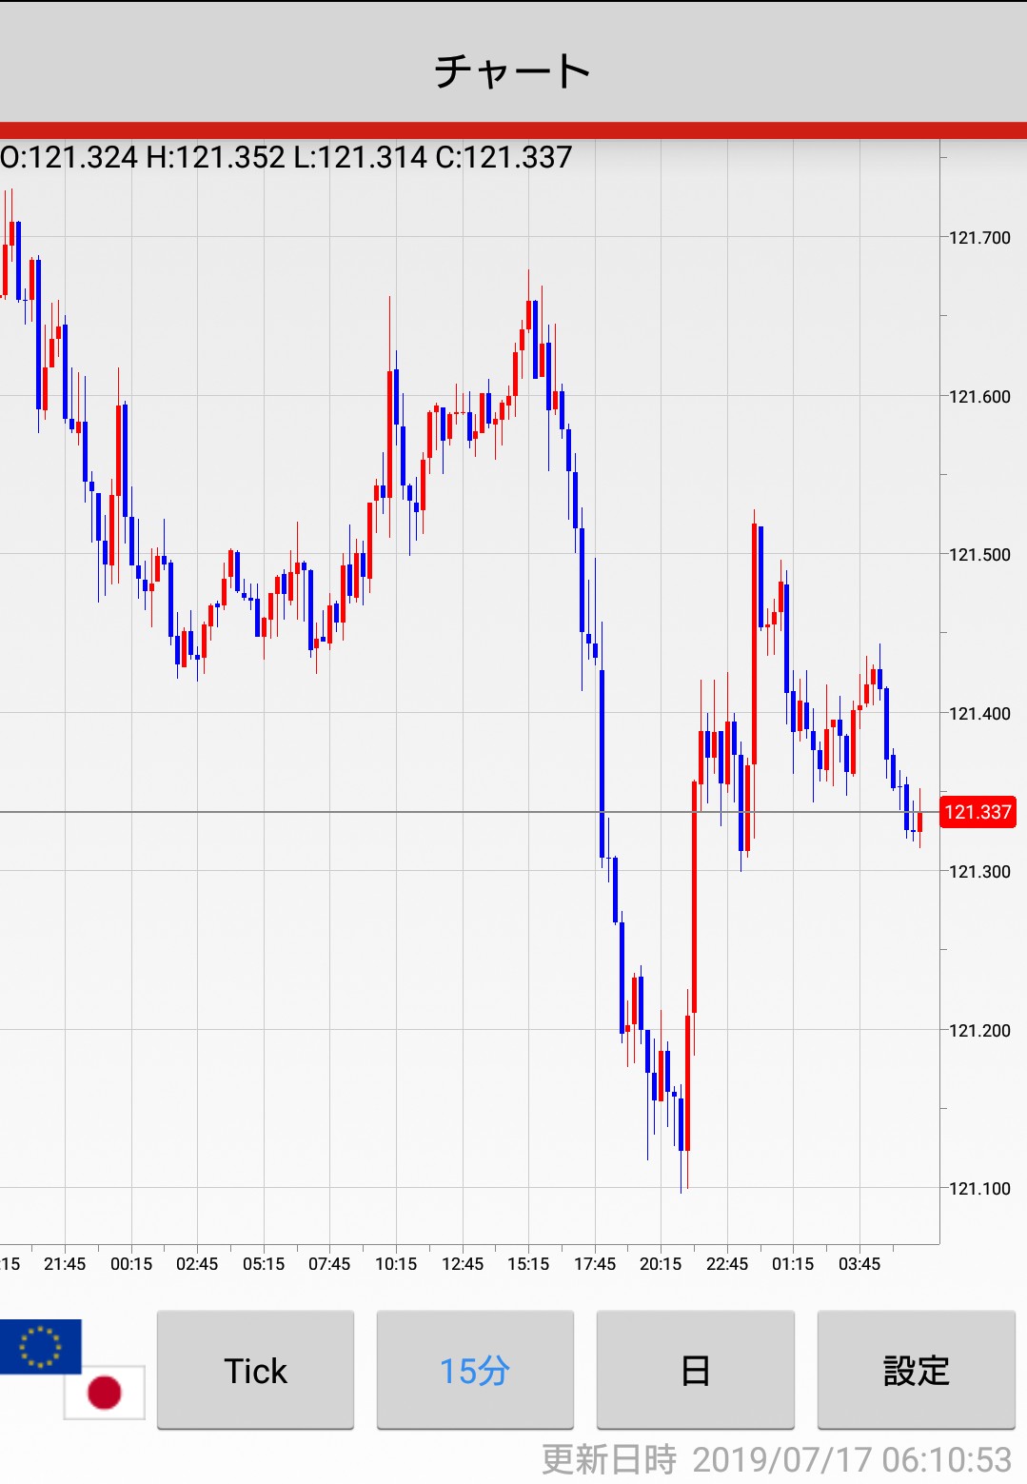
Task: Click the 15:15 time axis label
Action: (x=528, y=1264)
